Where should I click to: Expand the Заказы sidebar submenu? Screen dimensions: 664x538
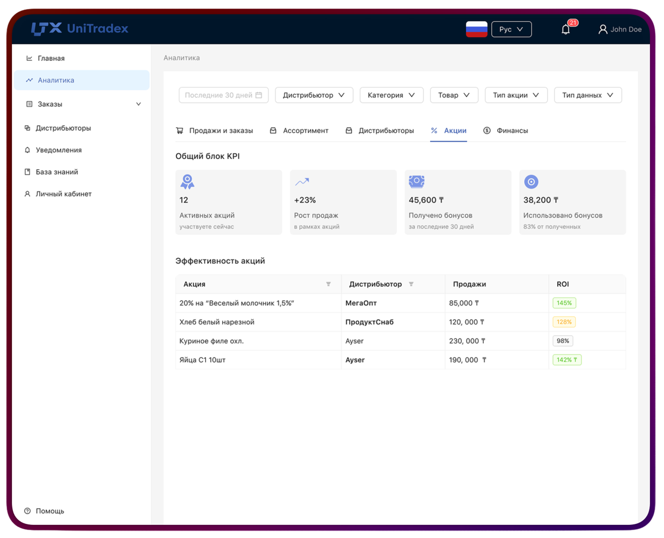pos(138,104)
